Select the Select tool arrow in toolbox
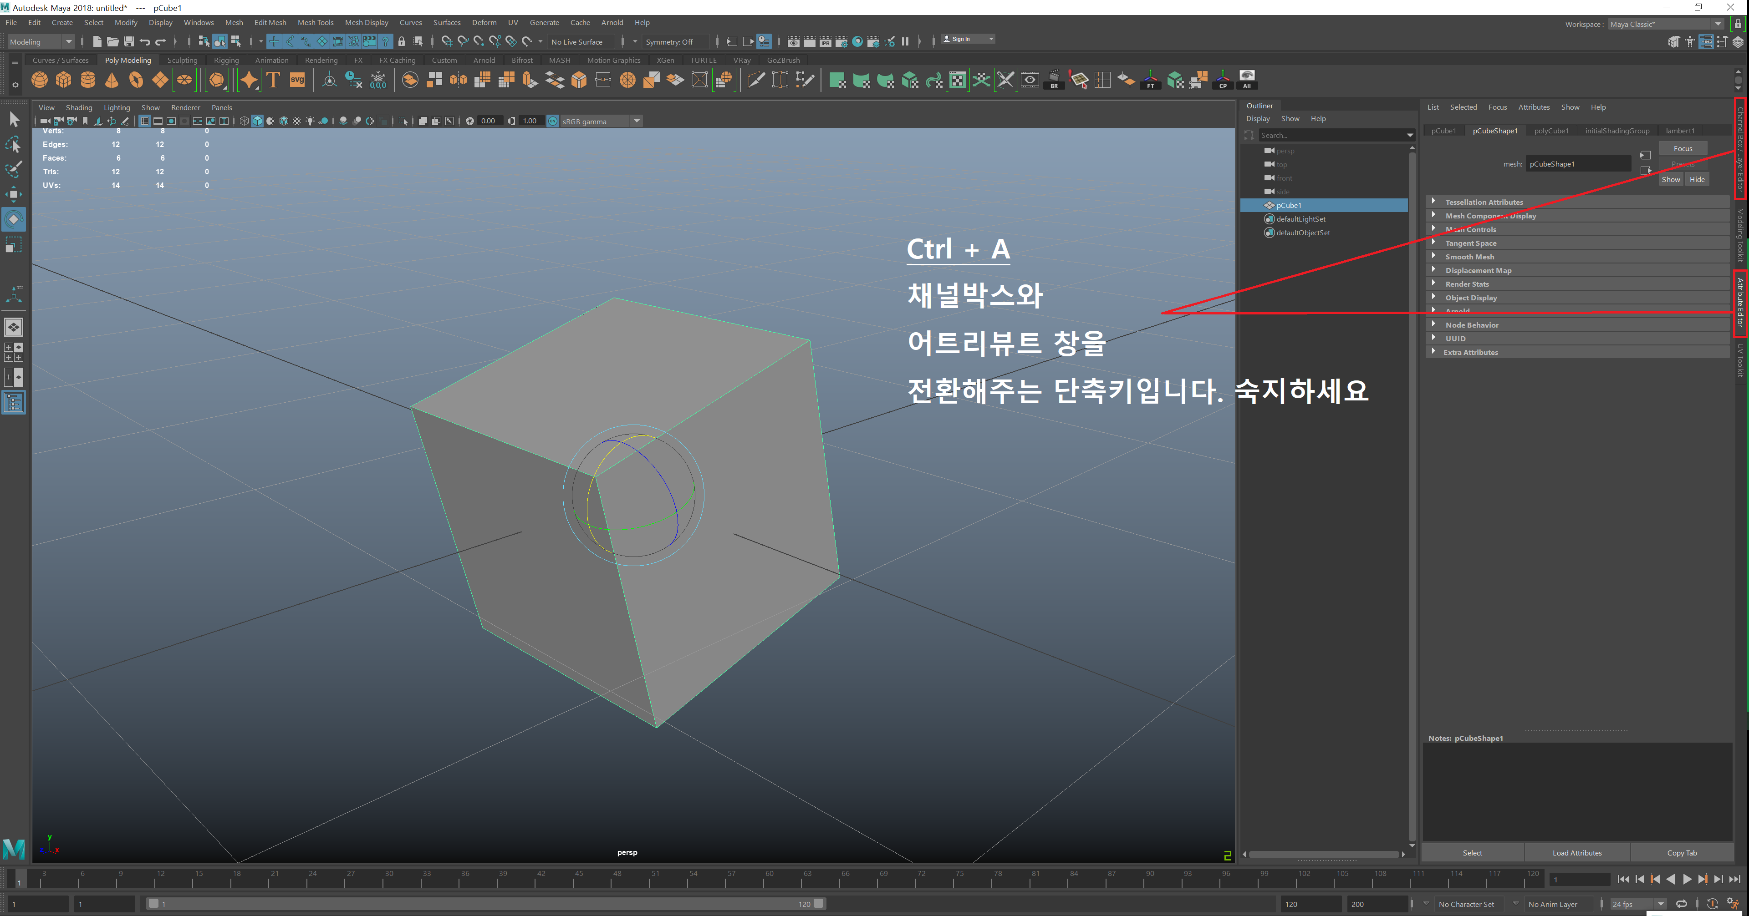The height and width of the screenshot is (916, 1749). 14,120
